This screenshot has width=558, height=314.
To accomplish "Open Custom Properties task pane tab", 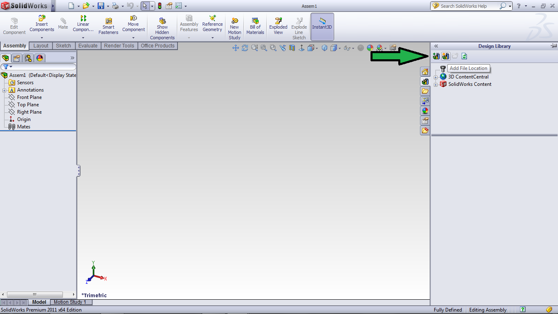I will pos(425,121).
